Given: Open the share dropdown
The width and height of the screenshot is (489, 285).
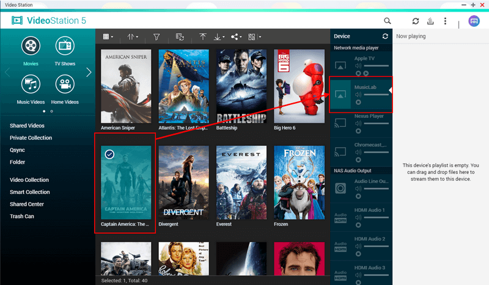Looking at the screenshot, I should pos(236,37).
